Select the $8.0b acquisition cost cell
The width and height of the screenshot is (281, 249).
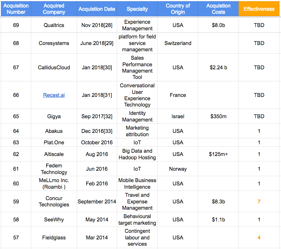pos(218,25)
